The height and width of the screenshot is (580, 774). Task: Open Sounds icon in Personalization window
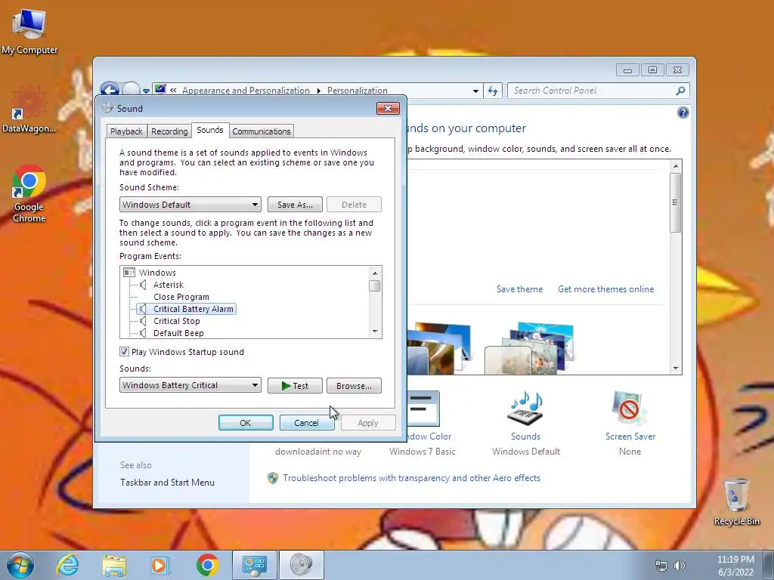point(526,409)
